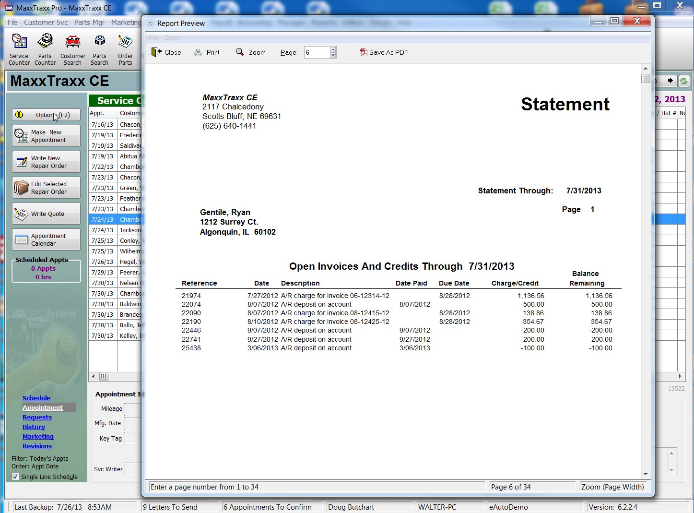Click the Options (F2) button
The height and width of the screenshot is (513, 694).
46,115
